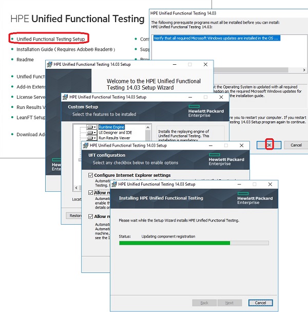Open Unified Functional Testing Setup link
Image resolution: width=308 pixels, height=312 pixels.
50,39
